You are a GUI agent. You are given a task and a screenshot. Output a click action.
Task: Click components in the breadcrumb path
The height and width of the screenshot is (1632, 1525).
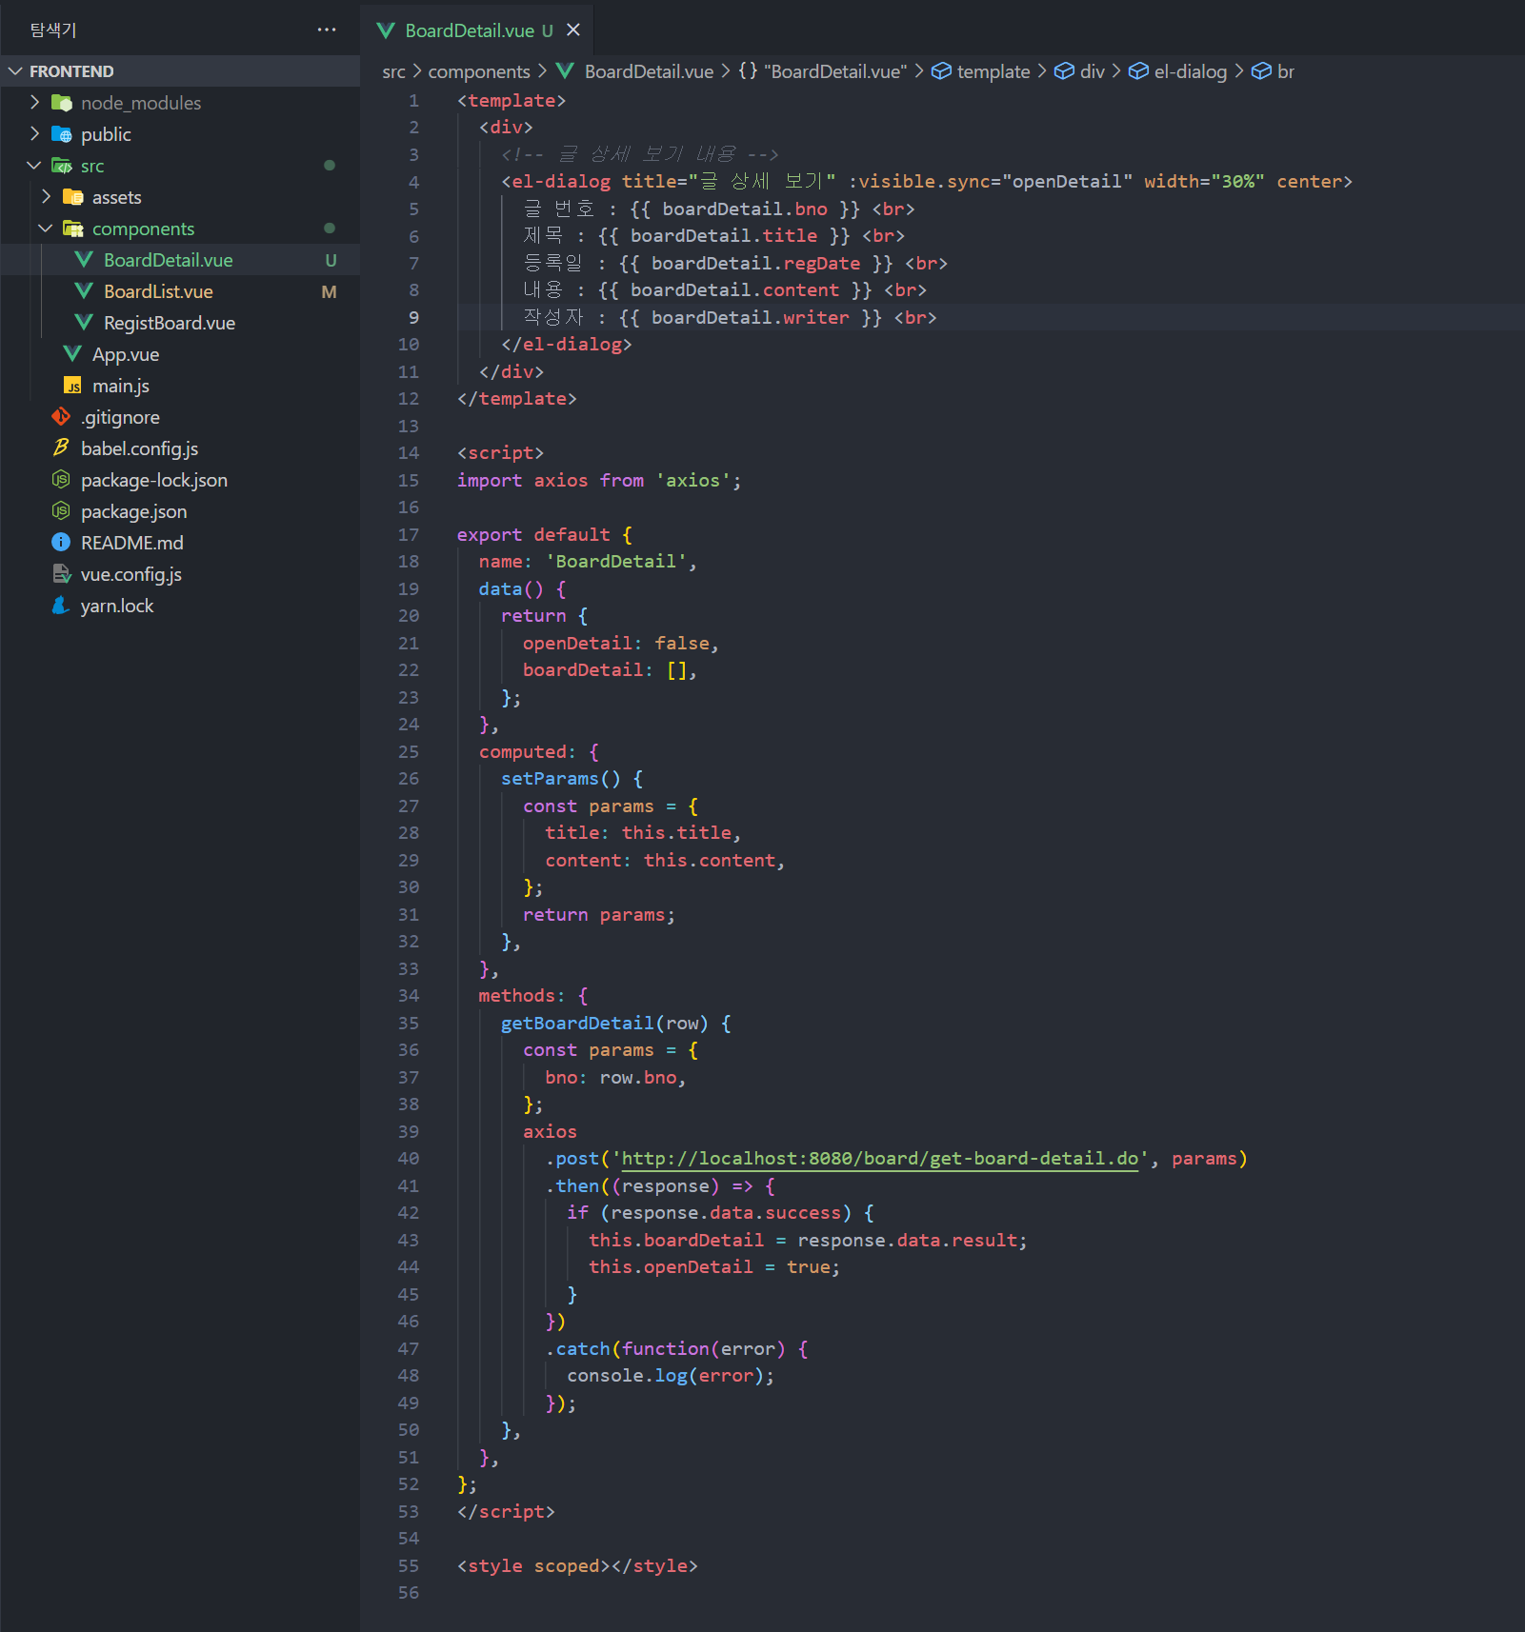[479, 71]
